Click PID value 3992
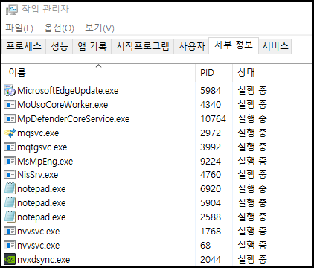This screenshot has width=314, height=268. pyautogui.click(x=211, y=147)
